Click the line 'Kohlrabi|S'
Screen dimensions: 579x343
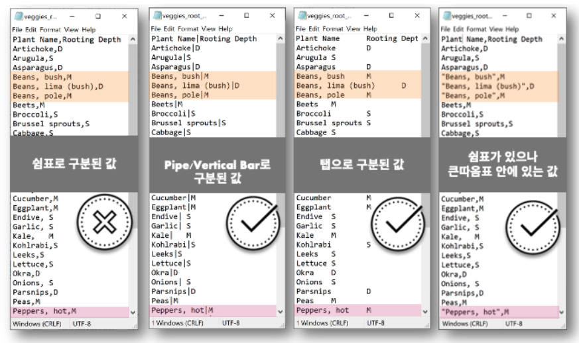click(x=173, y=244)
